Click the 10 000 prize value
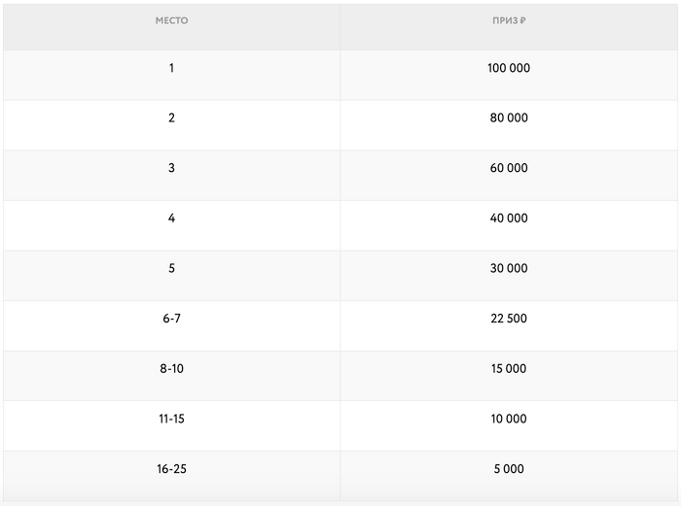 pos(508,419)
